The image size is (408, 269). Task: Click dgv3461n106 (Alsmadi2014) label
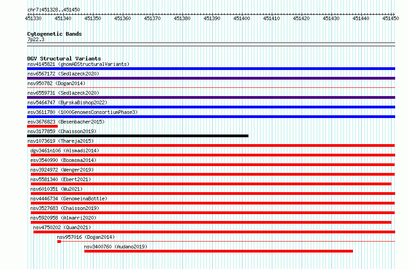tap(65, 151)
